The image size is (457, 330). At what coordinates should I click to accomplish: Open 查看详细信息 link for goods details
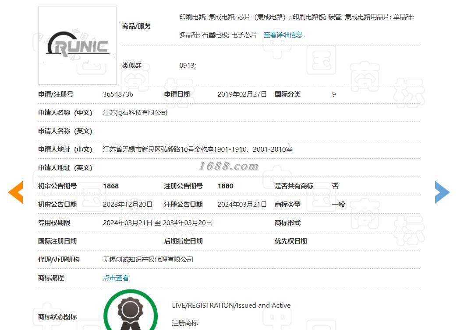pyautogui.click(x=283, y=35)
